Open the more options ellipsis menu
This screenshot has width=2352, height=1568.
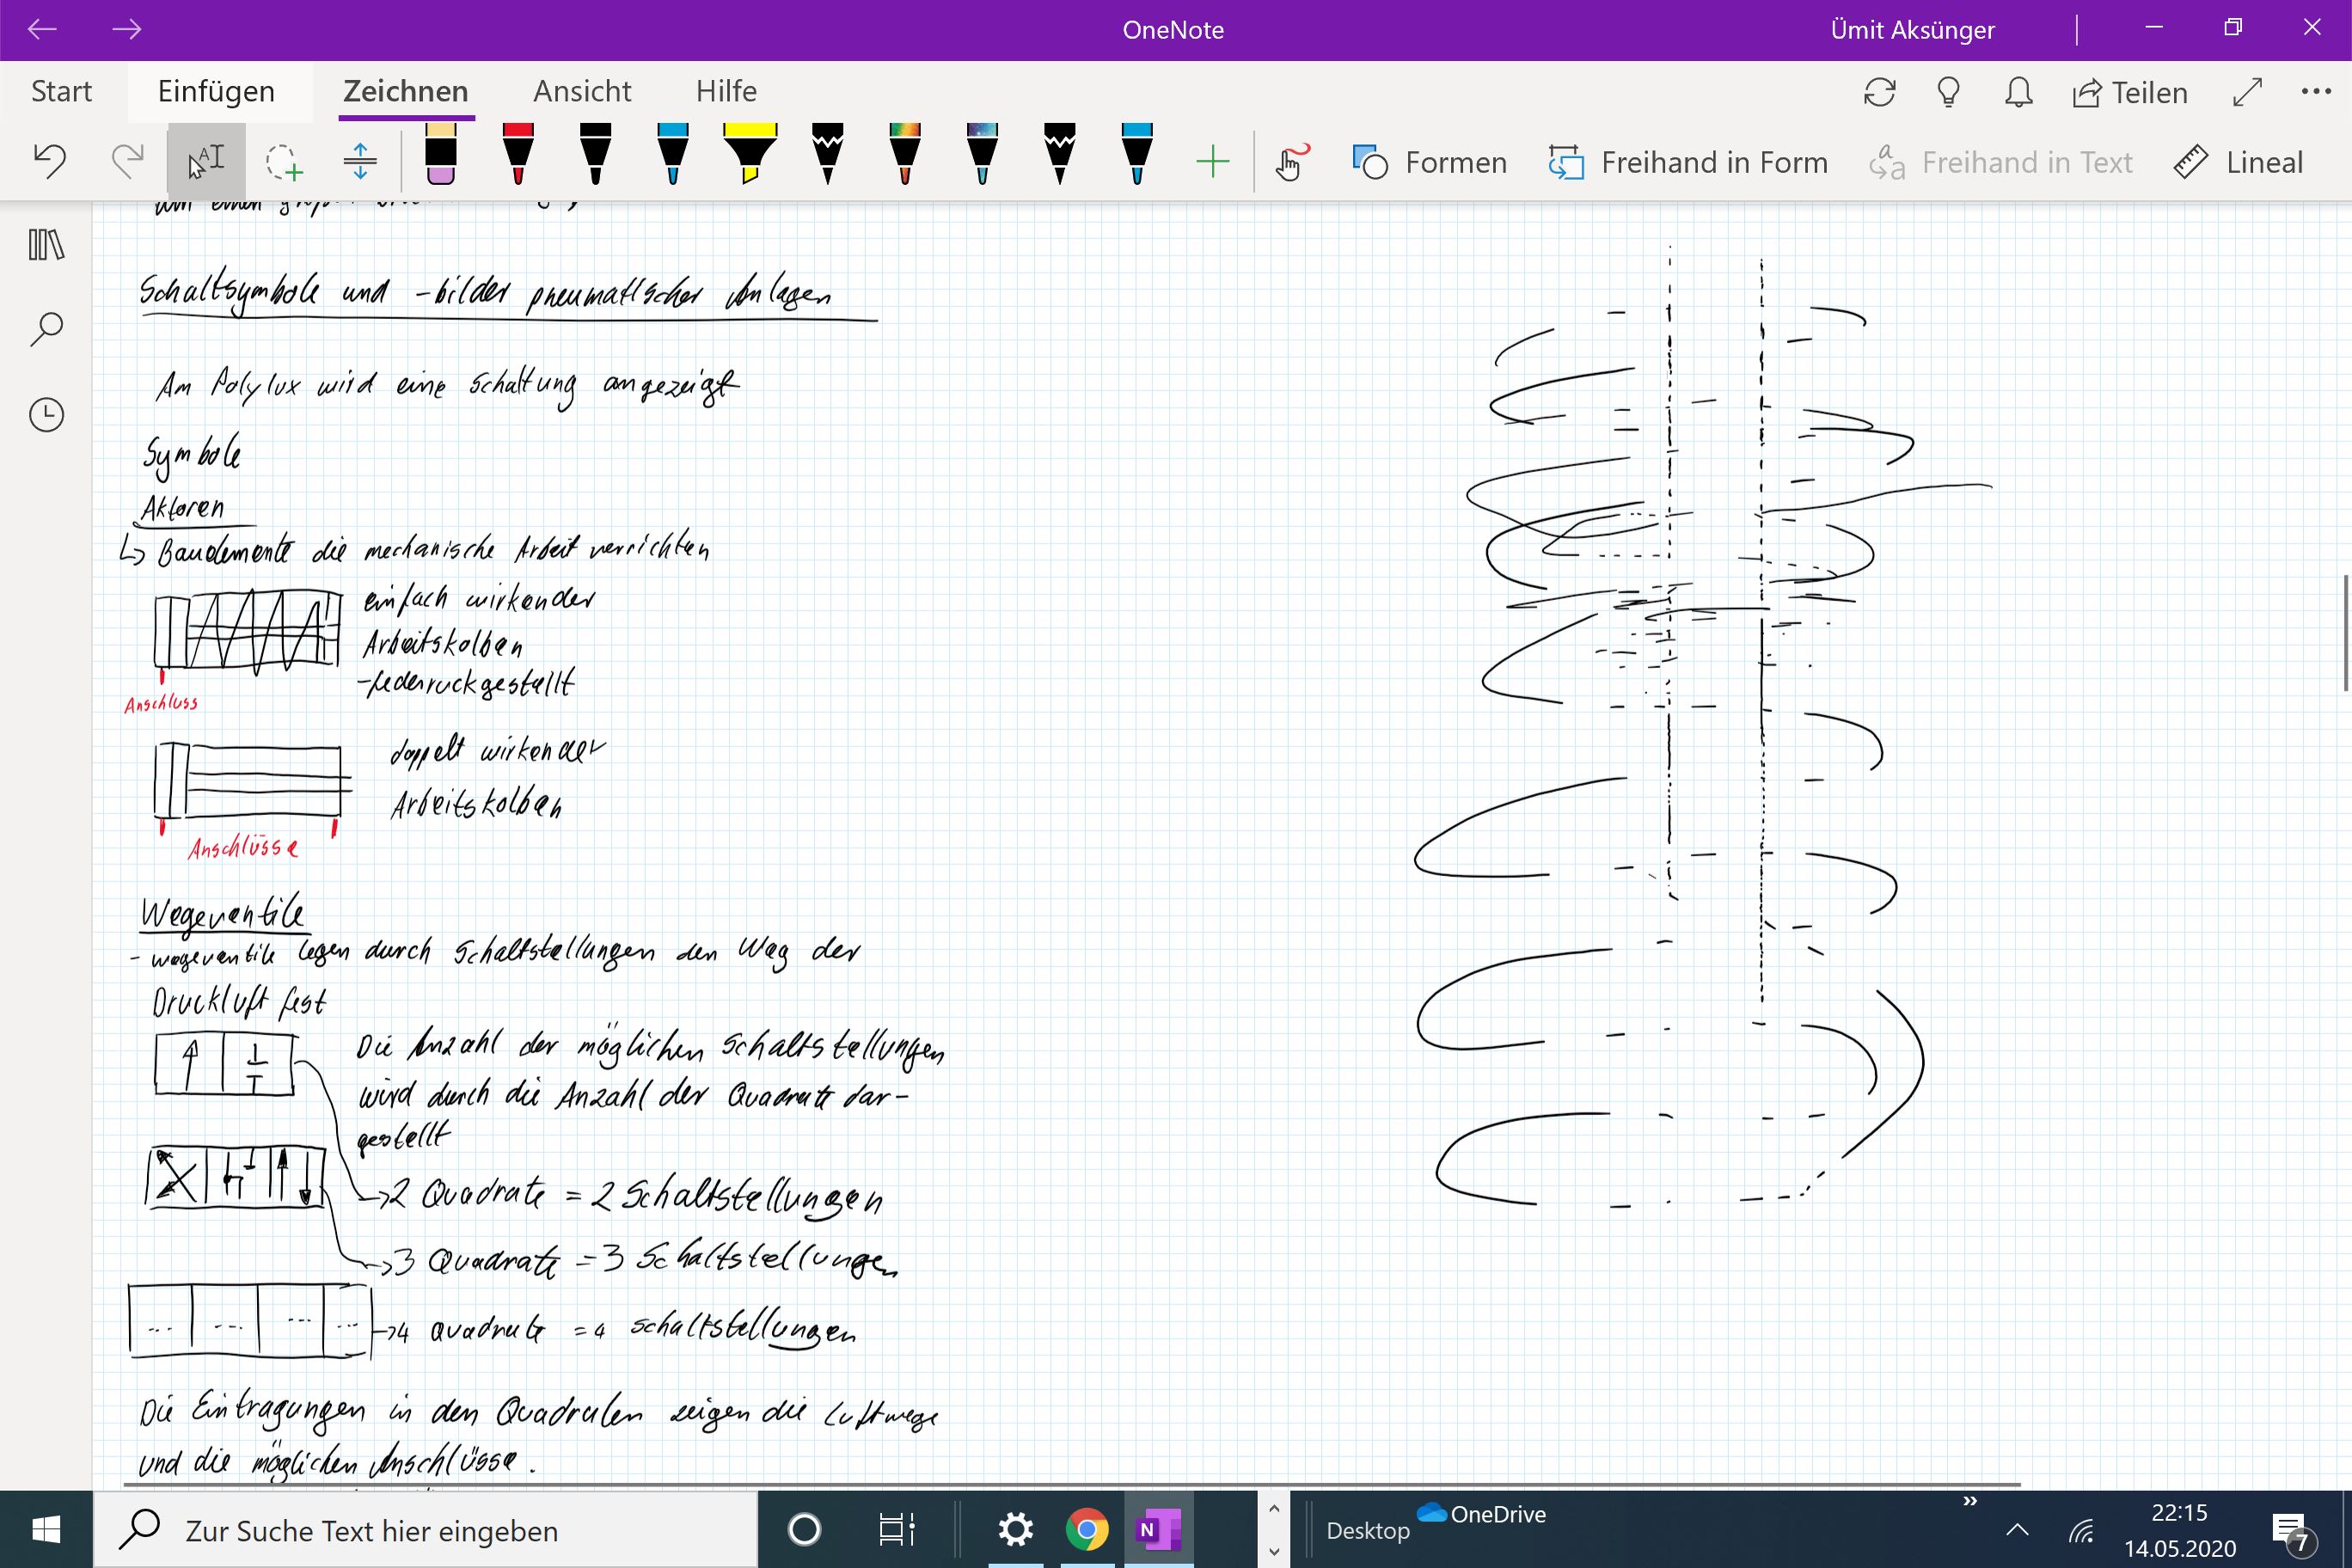click(2316, 91)
